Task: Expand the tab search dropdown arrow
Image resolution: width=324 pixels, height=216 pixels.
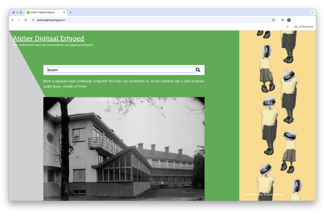Action: [312, 13]
